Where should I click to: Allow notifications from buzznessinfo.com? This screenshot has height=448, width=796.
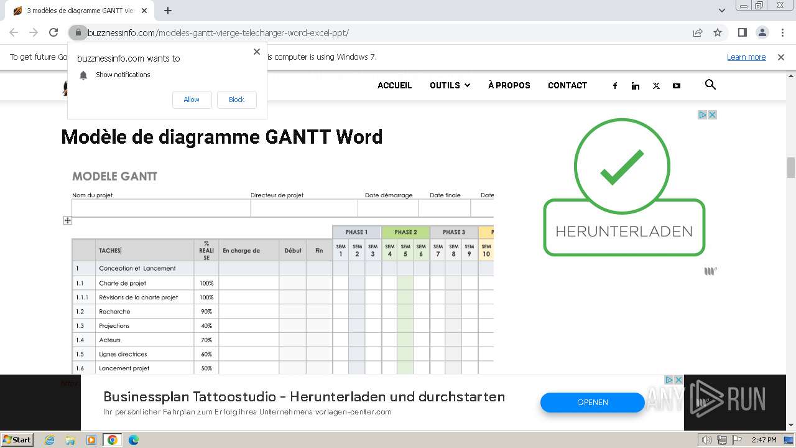point(192,100)
